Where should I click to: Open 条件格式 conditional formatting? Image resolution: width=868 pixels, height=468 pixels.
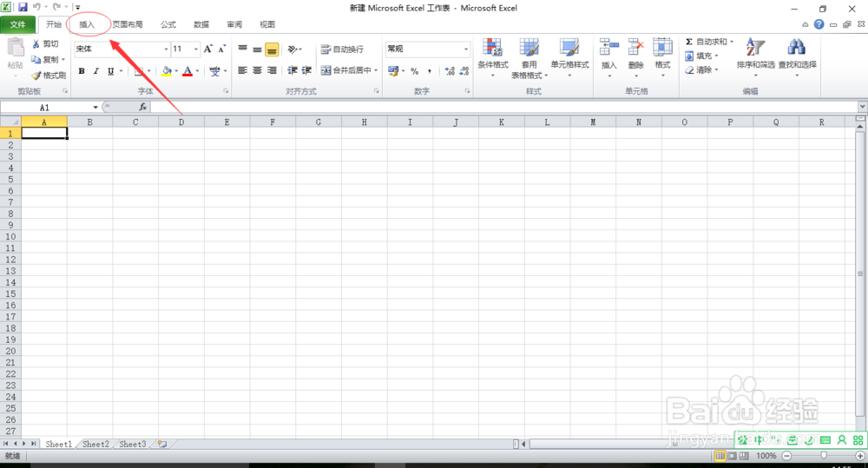[x=493, y=57]
